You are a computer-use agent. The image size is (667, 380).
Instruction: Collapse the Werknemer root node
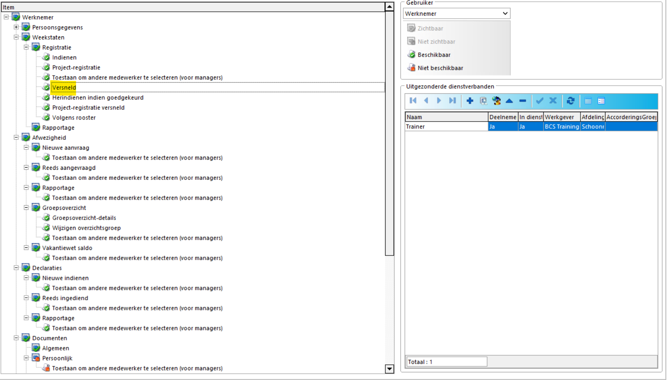[6, 17]
